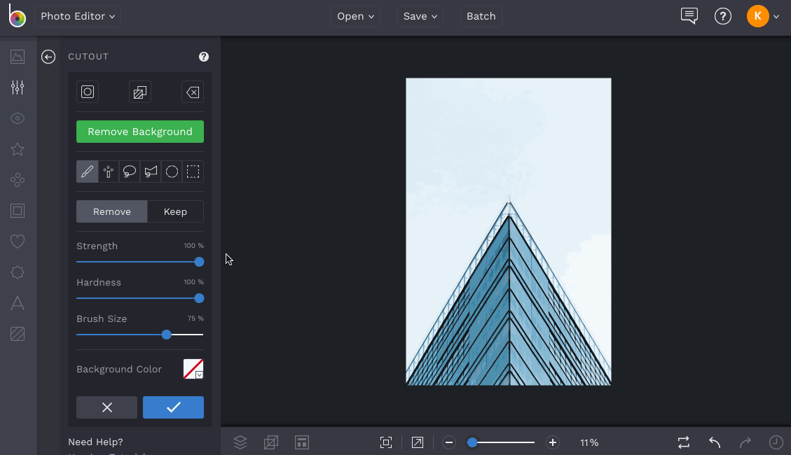Viewport: 791px width, 455px height.
Task: Expand the account avatar menu
Action: click(x=763, y=16)
